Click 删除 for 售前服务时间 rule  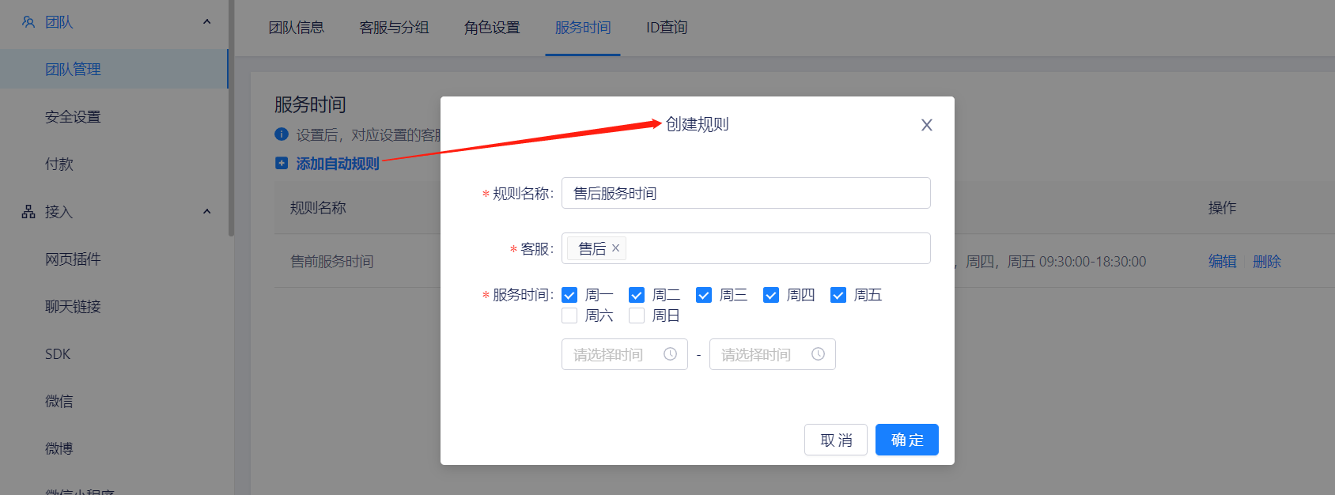1266,261
